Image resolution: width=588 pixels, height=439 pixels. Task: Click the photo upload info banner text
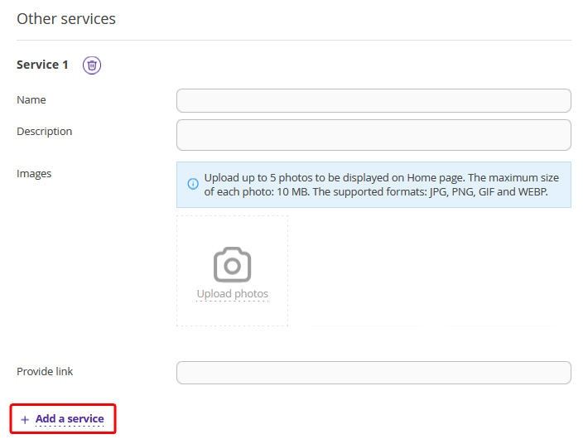(382, 185)
